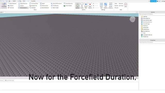Viewport: 165px width, 93px height.
Task: Select ReplicatedStorage in the Explorer
Action: [147, 20]
